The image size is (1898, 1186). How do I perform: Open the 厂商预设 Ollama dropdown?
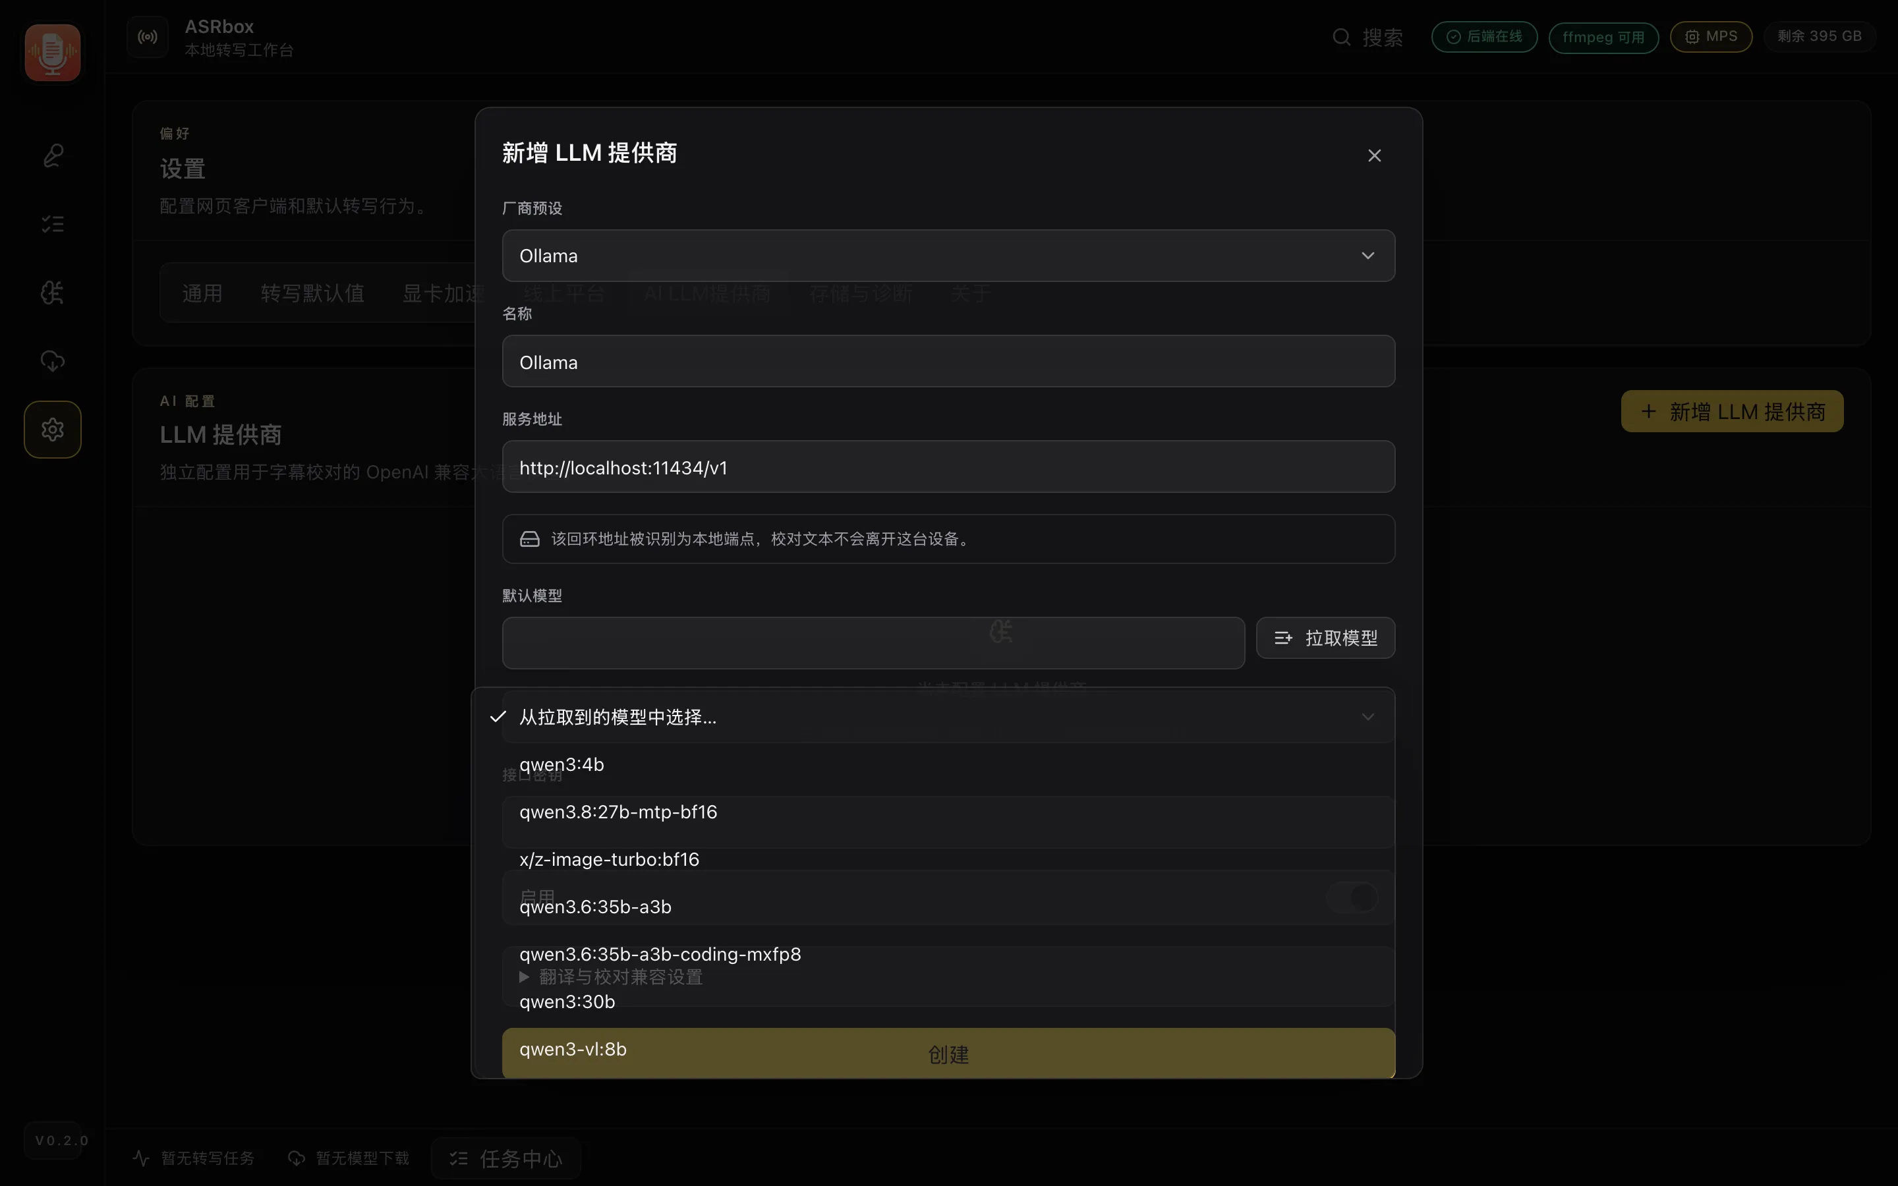pyautogui.click(x=948, y=256)
